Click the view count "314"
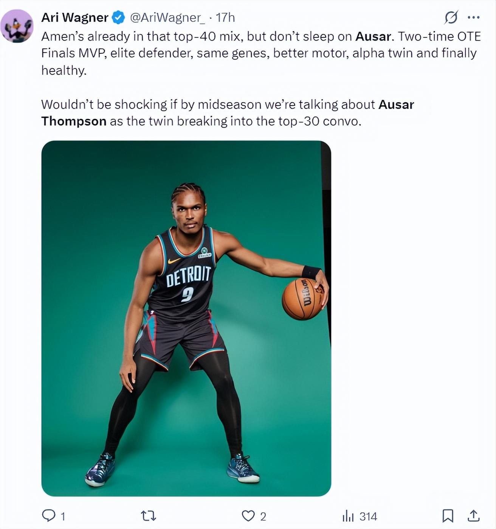The image size is (496, 529). pyautogui.click(x=368, y=517)
